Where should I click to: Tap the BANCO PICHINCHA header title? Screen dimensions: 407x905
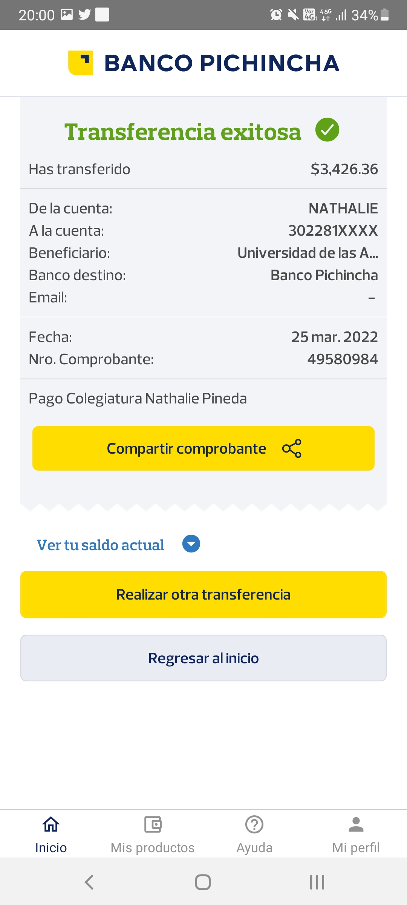coord(222,63)
